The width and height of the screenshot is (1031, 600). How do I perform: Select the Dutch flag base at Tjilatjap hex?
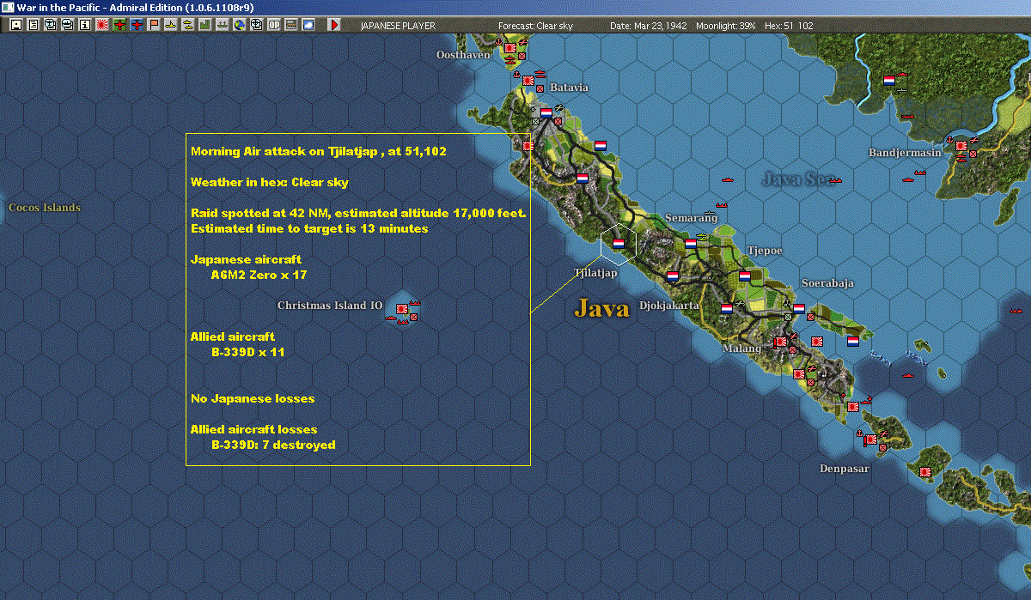[619, 244]
